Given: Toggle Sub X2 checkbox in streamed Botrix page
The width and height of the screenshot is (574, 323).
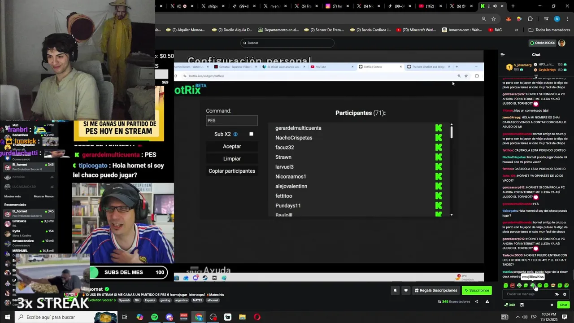Looking at the screenshot, I should [251, 134].
